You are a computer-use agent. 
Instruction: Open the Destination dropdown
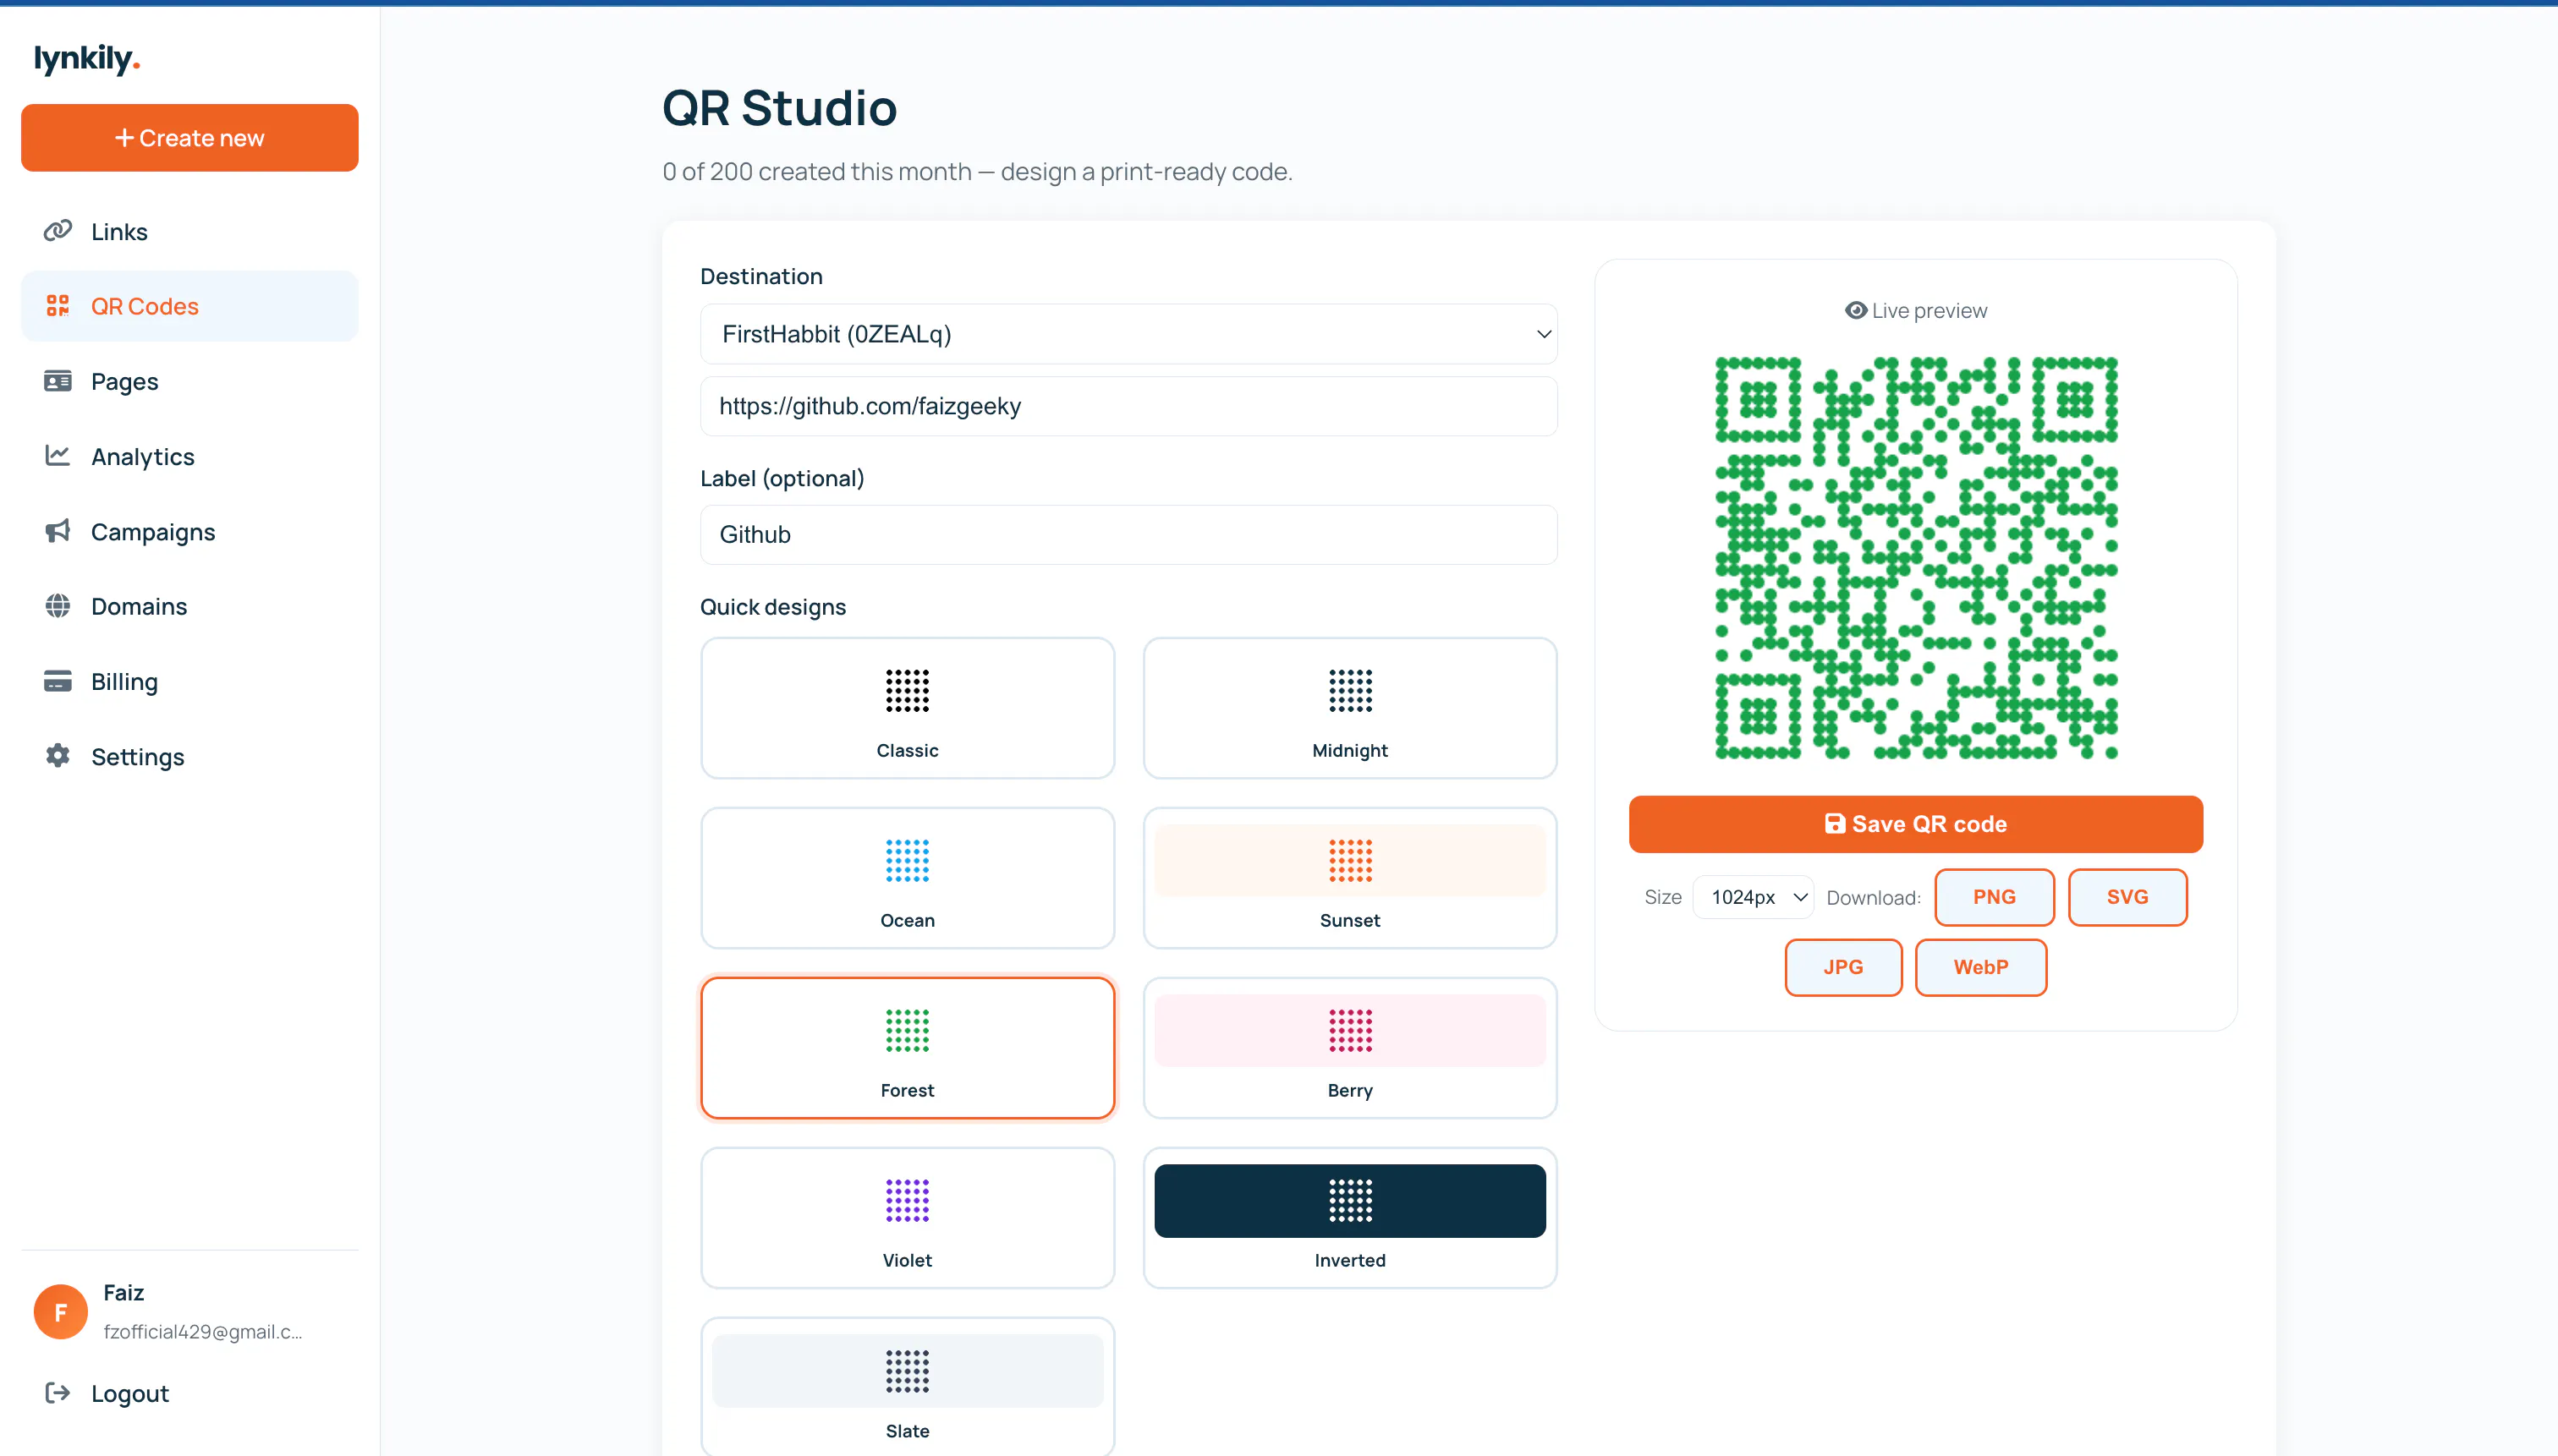coord(1128,334)
